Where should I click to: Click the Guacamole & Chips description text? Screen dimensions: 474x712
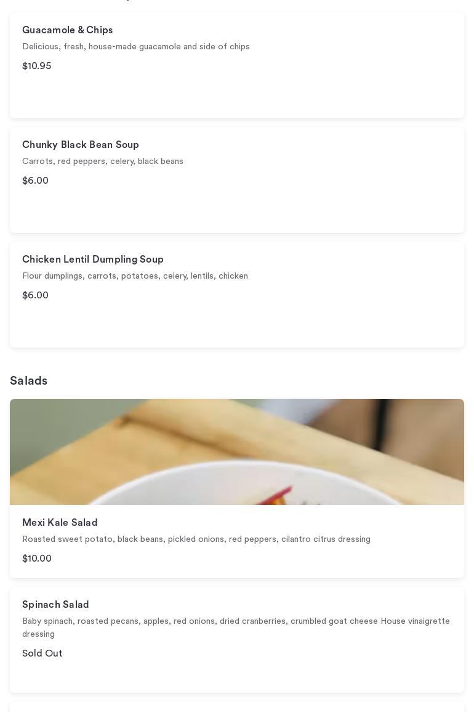coord(136,47)
